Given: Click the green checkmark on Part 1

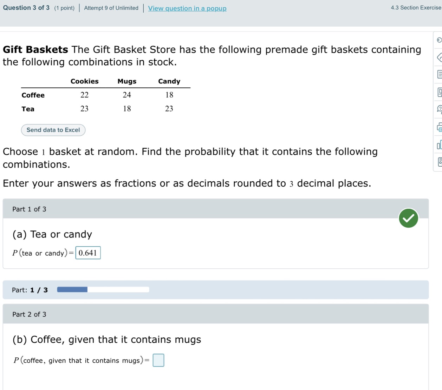Looking at the screenshot, I should [408, 218].
